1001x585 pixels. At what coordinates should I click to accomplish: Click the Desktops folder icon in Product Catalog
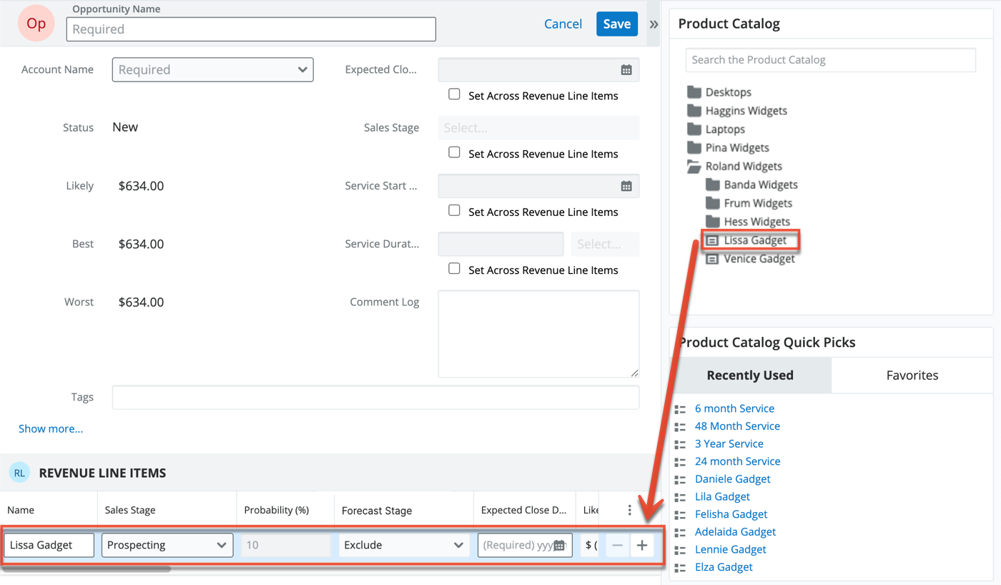point(694,92)
